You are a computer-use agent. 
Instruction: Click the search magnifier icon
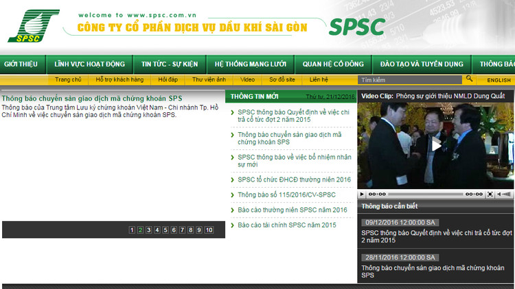[x=469, y=79]
